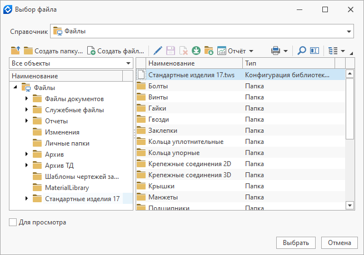Click the file list scroll down arrow
364x255 pixels.
pyautogui.click(x=350, y=205)
